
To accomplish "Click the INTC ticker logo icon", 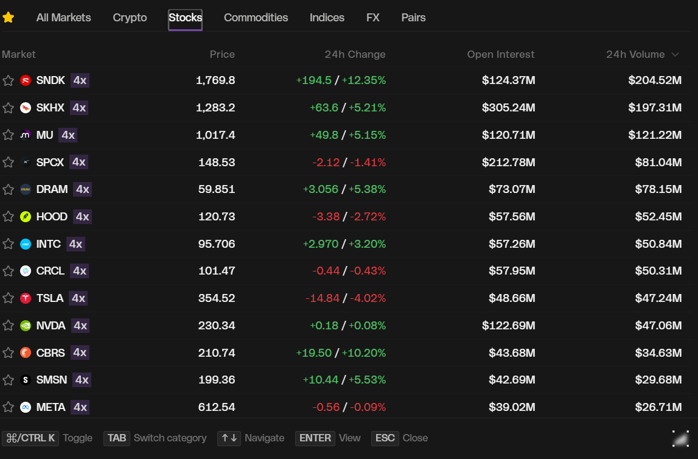I will coord(26,244).
